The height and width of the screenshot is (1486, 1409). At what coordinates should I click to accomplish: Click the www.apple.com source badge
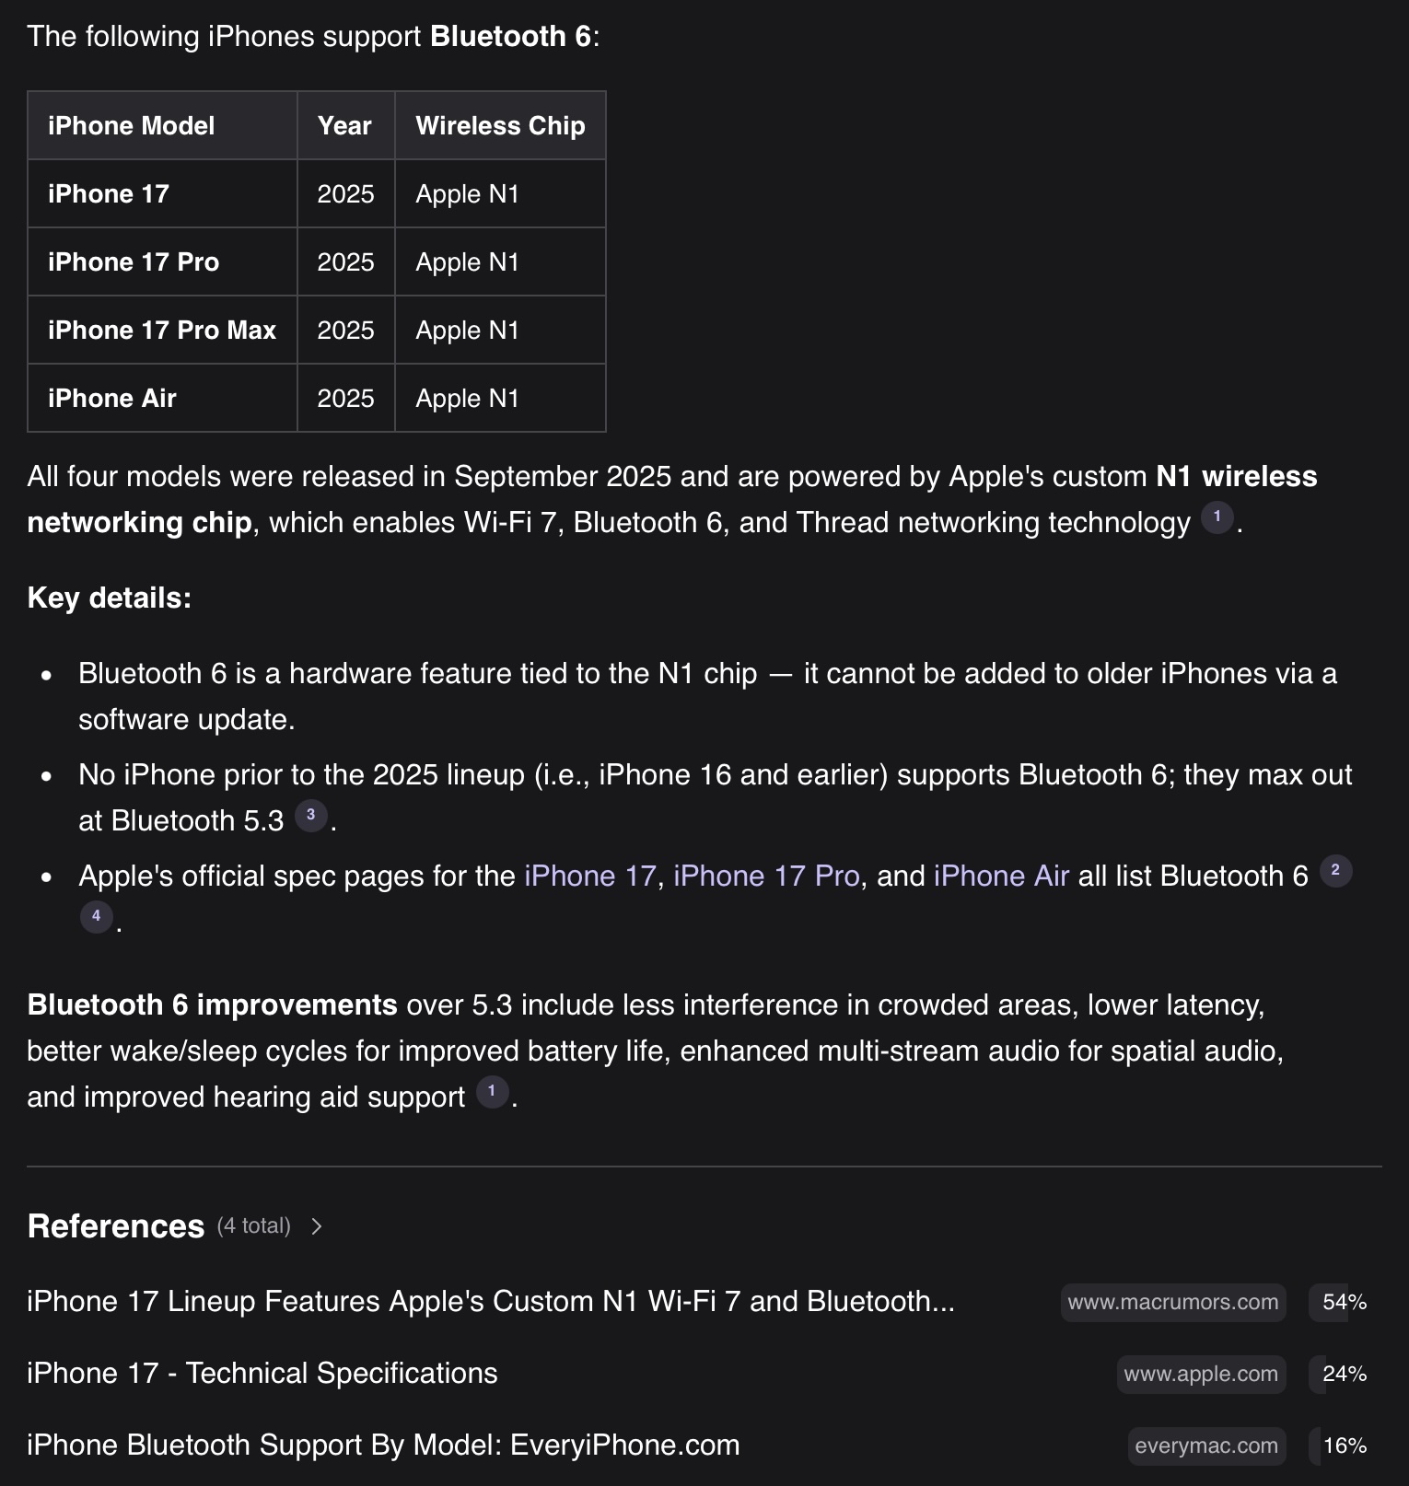[x=1201, y=1375]
